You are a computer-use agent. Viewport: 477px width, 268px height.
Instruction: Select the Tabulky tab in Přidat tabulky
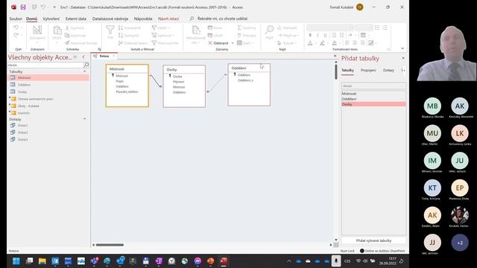(x=347, y=70)
